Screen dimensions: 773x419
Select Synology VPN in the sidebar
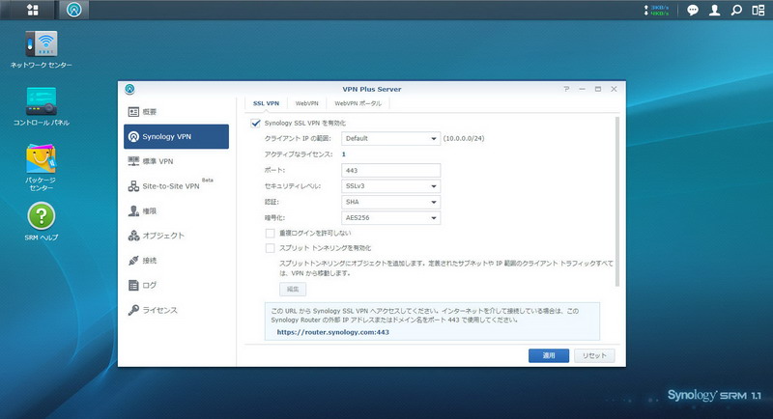point(176,136)
